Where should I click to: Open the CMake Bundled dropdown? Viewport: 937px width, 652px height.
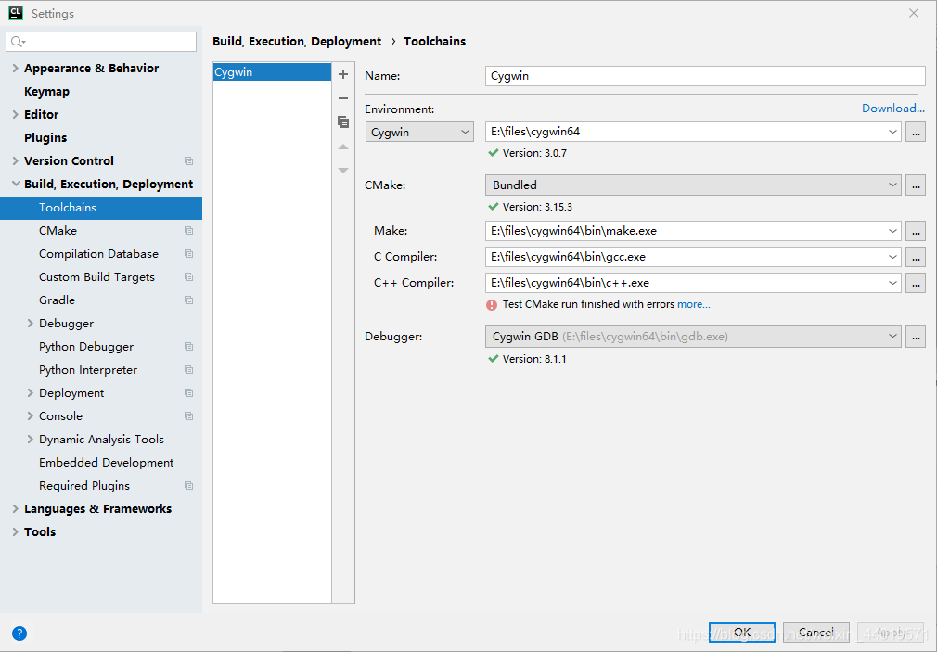[693, 185]
